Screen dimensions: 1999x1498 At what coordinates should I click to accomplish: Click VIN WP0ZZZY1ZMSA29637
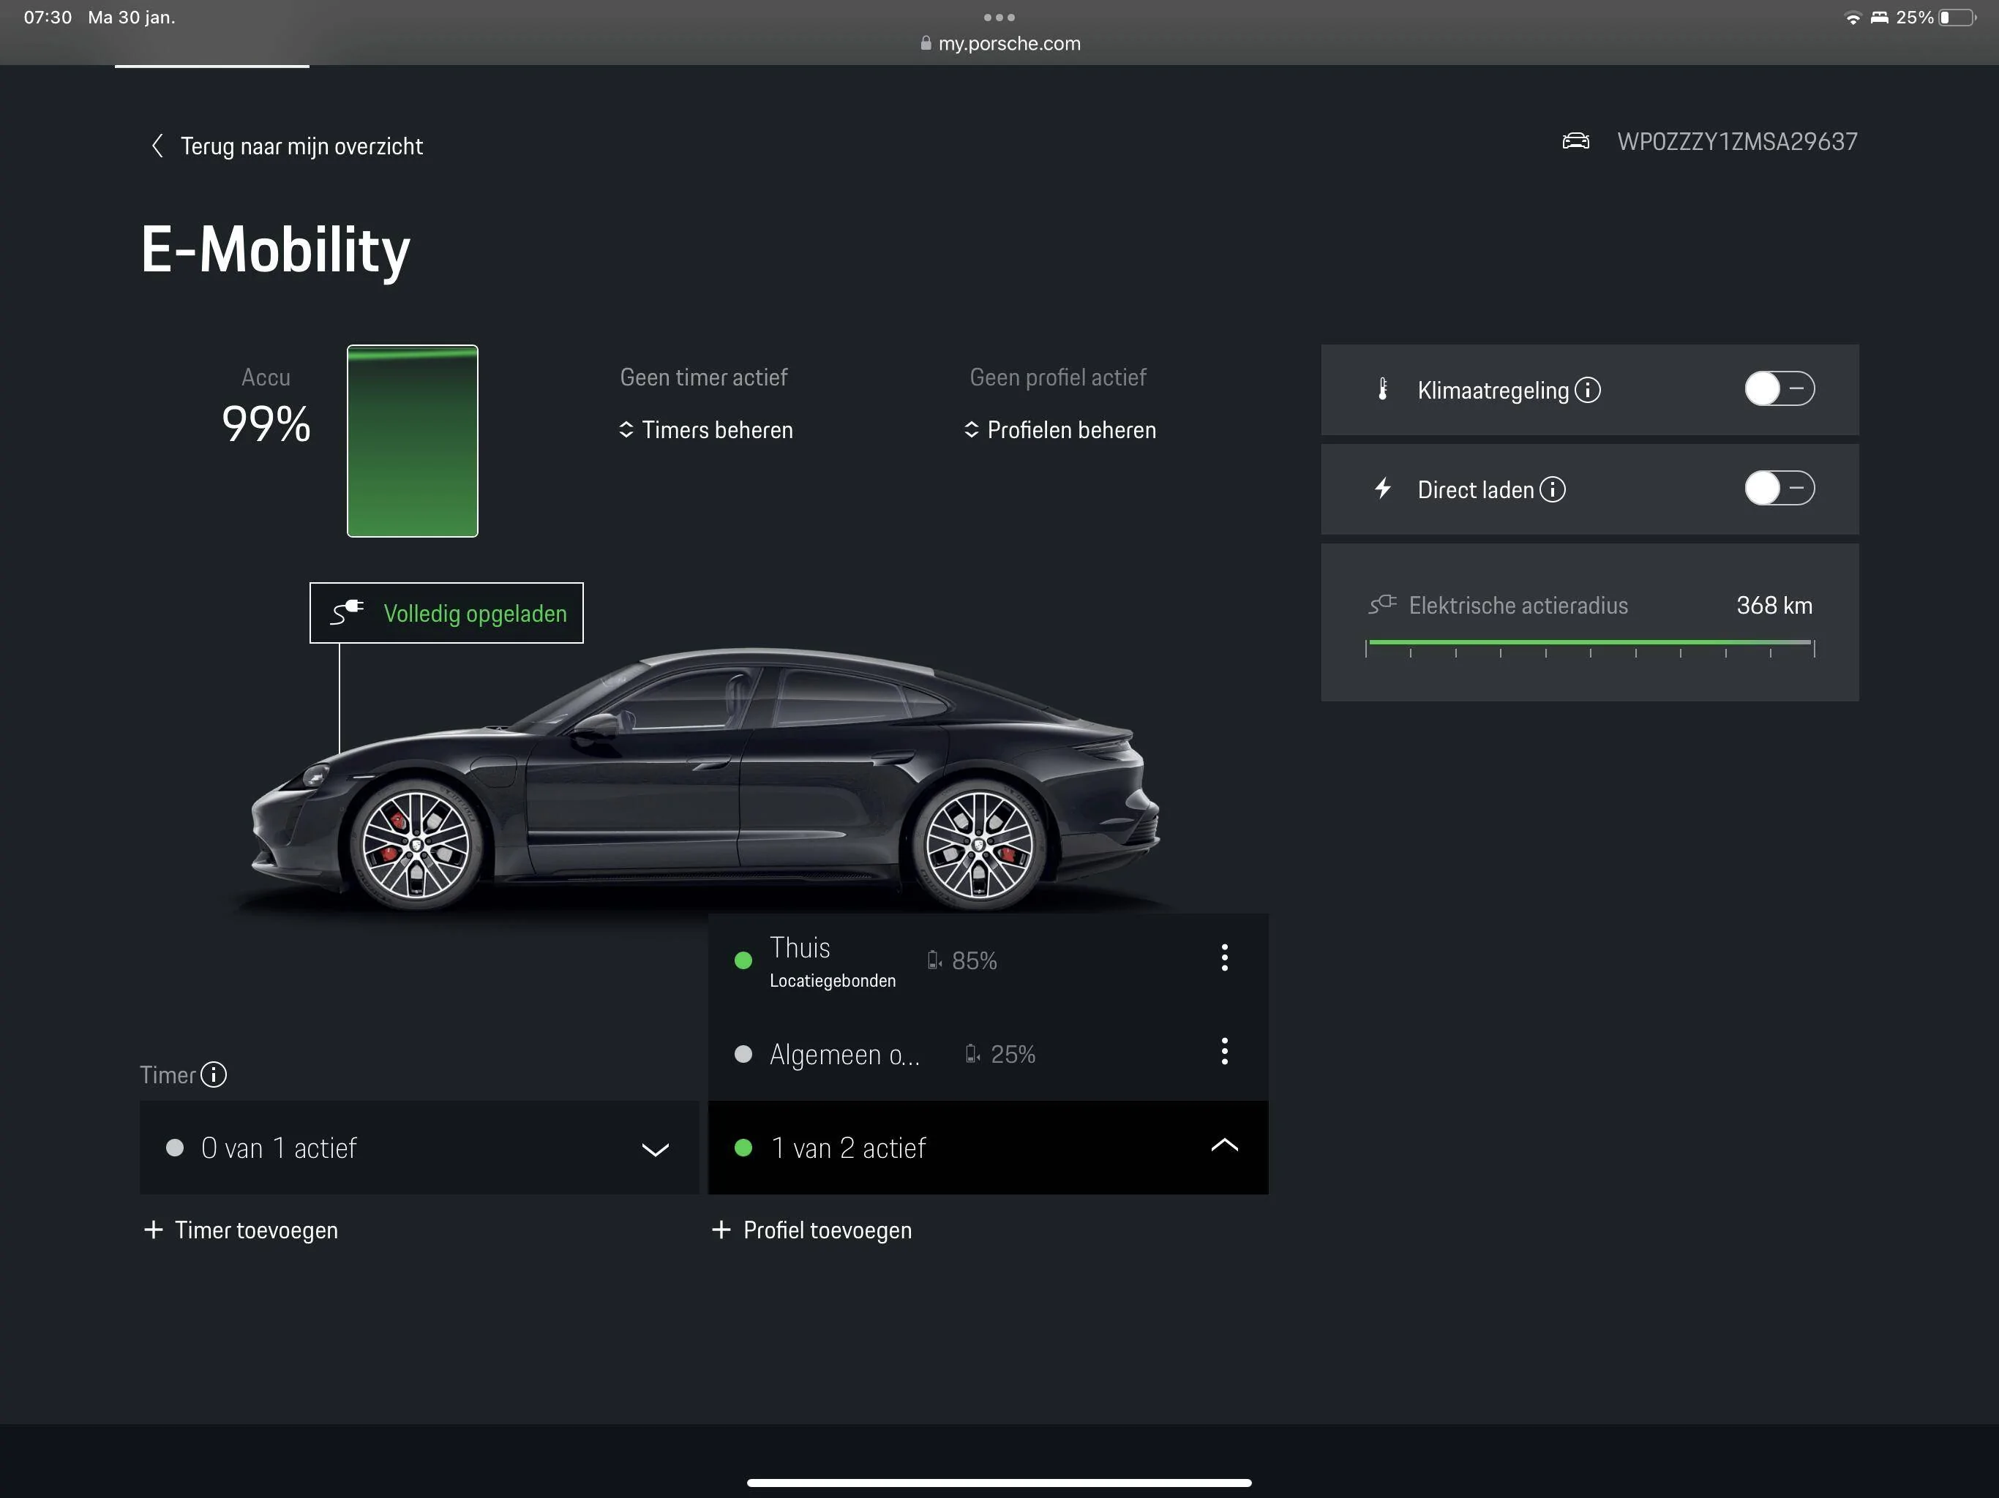pos(1737,142)
